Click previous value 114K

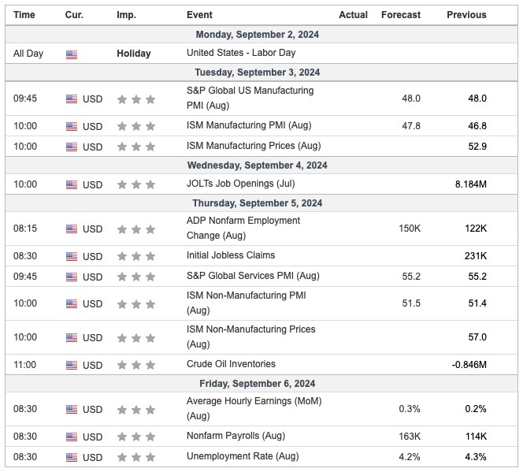476,437
